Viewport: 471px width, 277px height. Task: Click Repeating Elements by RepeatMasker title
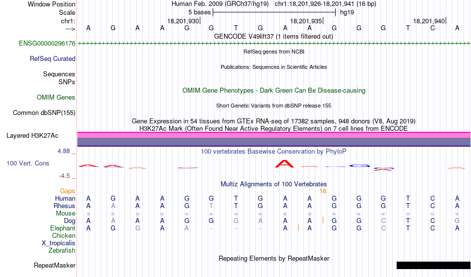[x=274, y=258]
